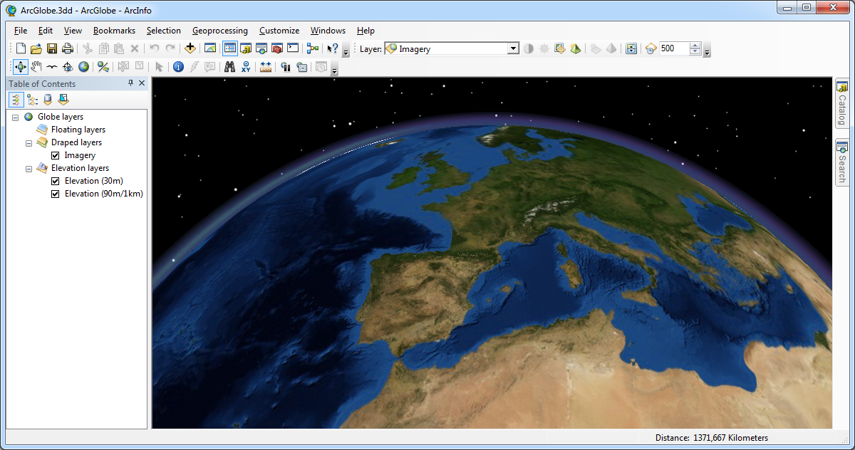Open the Customize menu
The height and width of the screenshot is (450, 855).
pos(279,31)
